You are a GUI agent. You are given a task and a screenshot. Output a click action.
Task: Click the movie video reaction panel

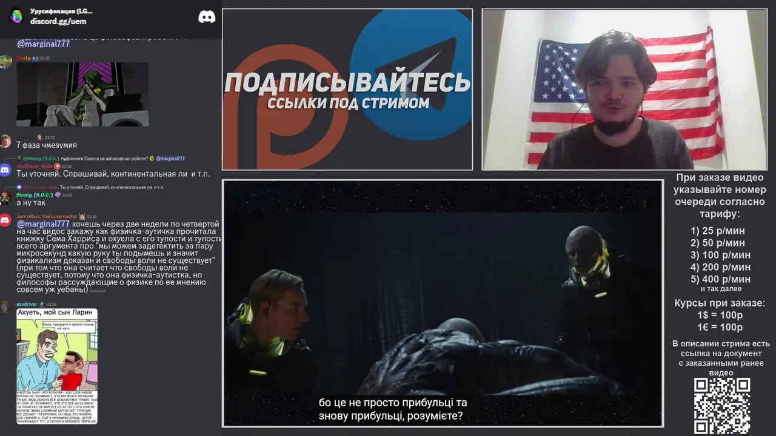pyautogui.click(x=443, y=303)
